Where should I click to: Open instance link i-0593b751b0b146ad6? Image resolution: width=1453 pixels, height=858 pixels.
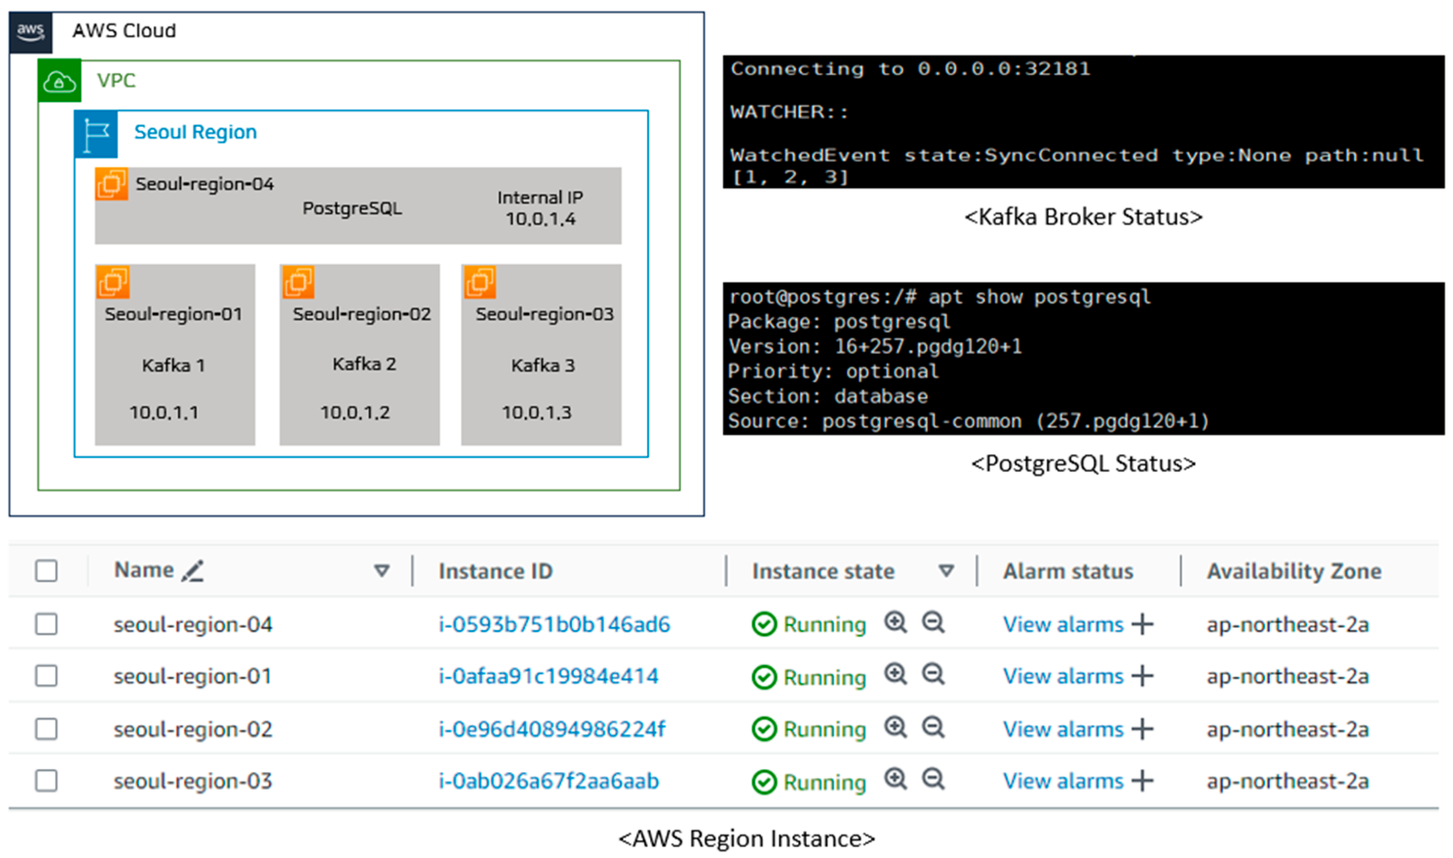click(x=554, y=625)
